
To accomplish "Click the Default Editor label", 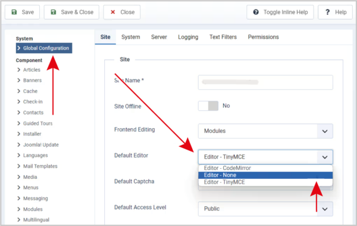I will tap(131, 156).
